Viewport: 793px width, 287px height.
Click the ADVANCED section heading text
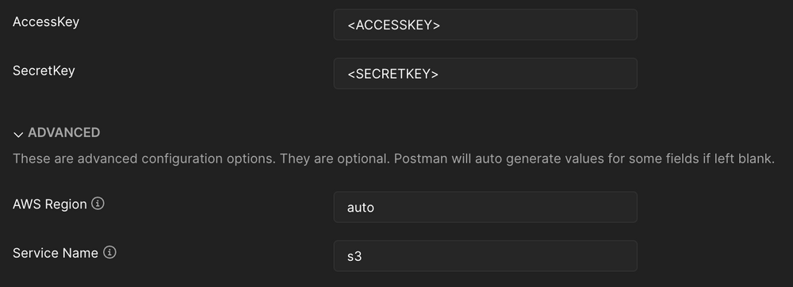(63, 132)
